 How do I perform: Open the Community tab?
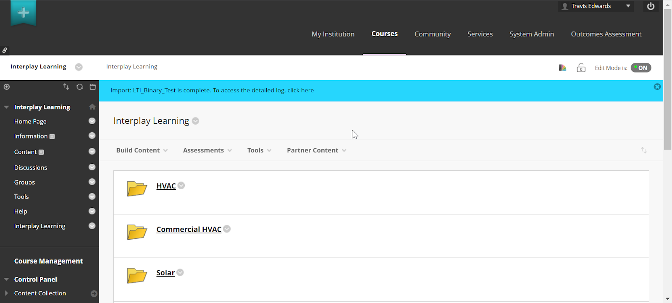point(433,34)
